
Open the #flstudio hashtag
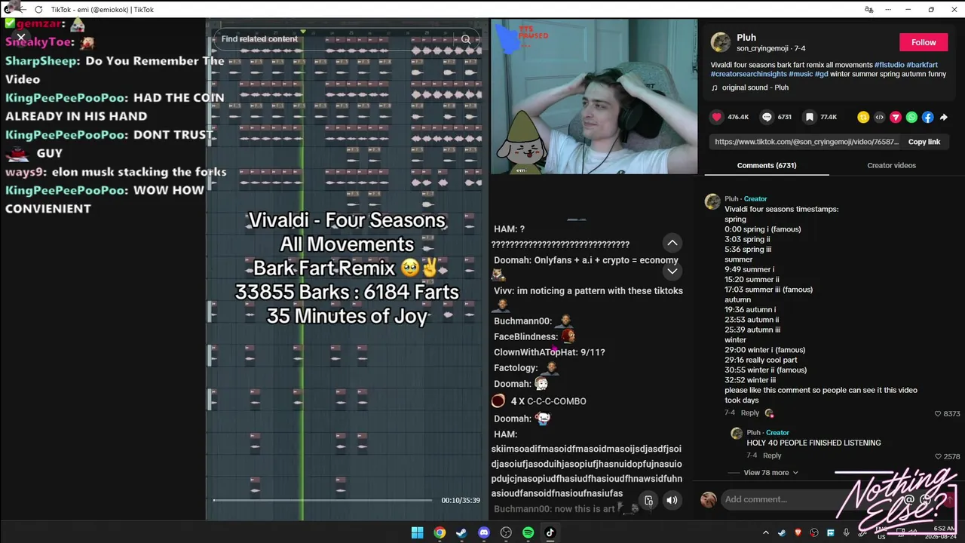(x=889, y=65)
